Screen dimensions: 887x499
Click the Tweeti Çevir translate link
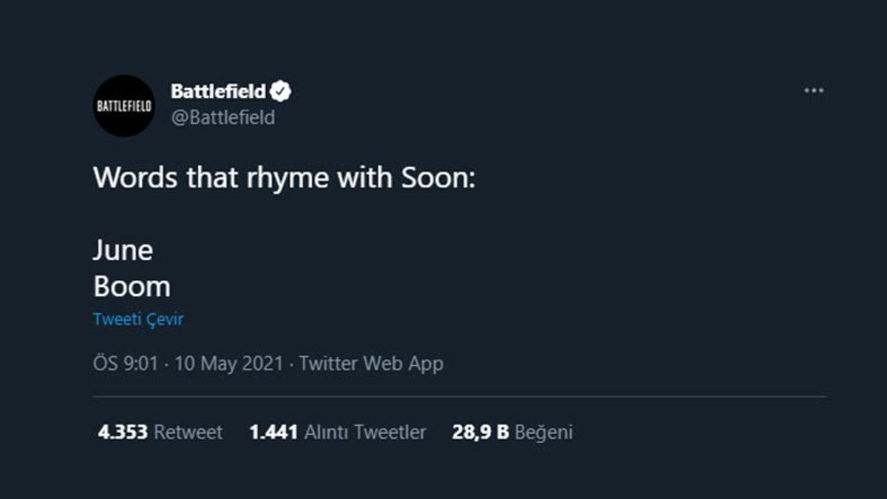point(138,319)
